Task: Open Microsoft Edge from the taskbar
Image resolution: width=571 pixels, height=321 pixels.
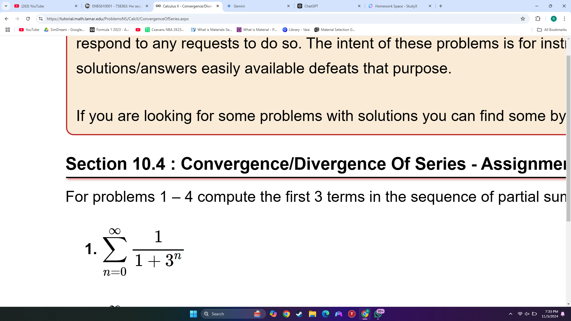Action: pos(326,314)
